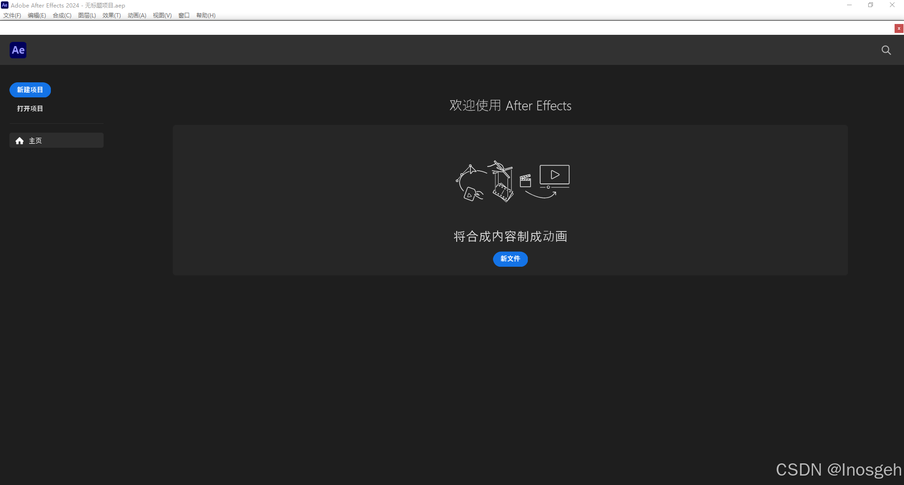Close the After Effects window

point(892,5)
